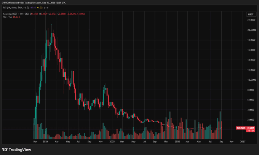The width and height of the screenshot is (259, 155).
Task: Click the price change -0.0620 (-14.00%) value
Action: pos(76,14)
